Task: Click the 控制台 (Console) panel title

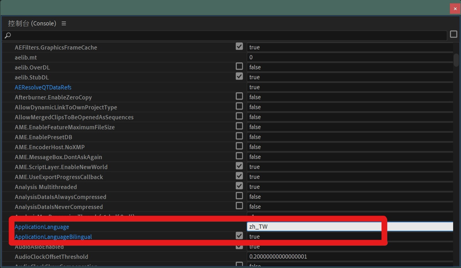Action: [32, 23]
